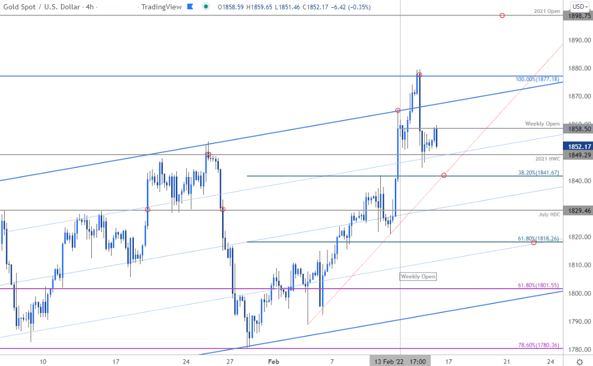
Task: Click the low value L1851.46
Action: tap(287, 7)
